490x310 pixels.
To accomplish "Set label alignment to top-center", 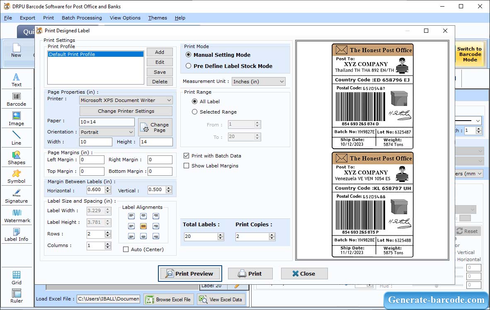I will click(143, 216).
